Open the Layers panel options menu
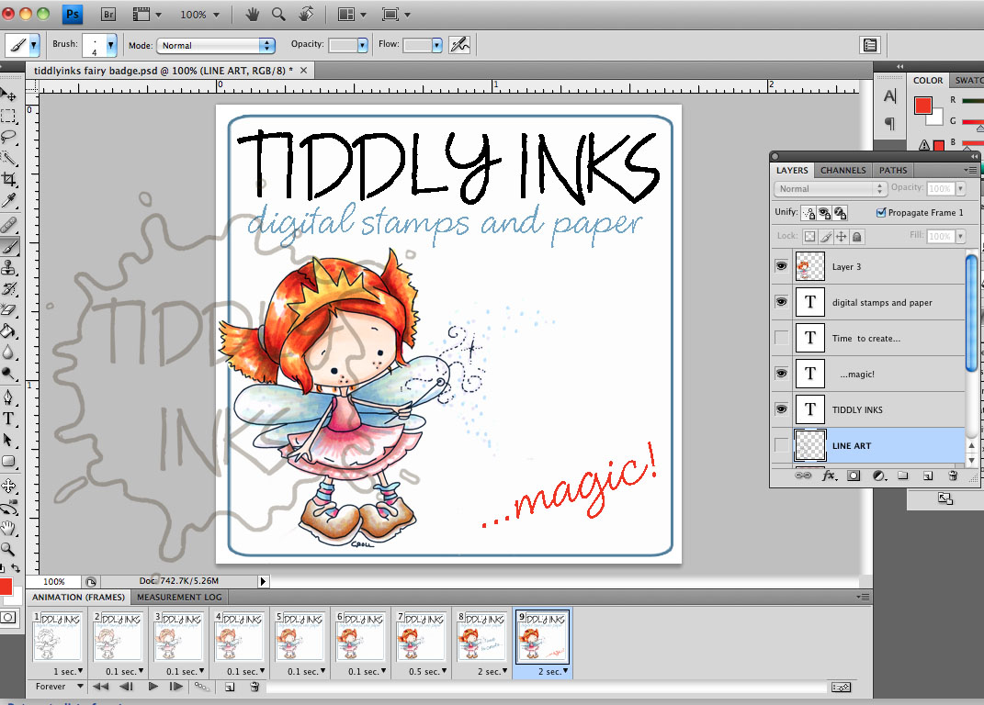The height and width of the screenshot is (705, 984). pyautogui.click(x=970, y=170)
